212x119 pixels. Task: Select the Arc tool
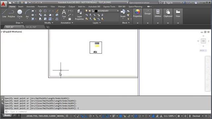[27, 14]
